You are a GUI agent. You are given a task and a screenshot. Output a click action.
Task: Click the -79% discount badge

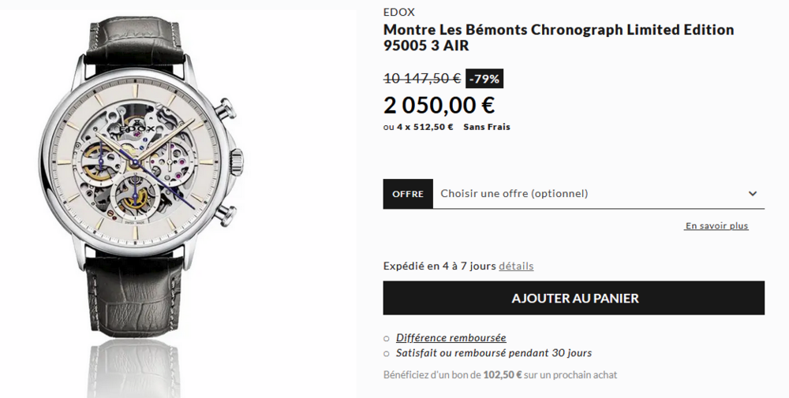pos(484,79)
